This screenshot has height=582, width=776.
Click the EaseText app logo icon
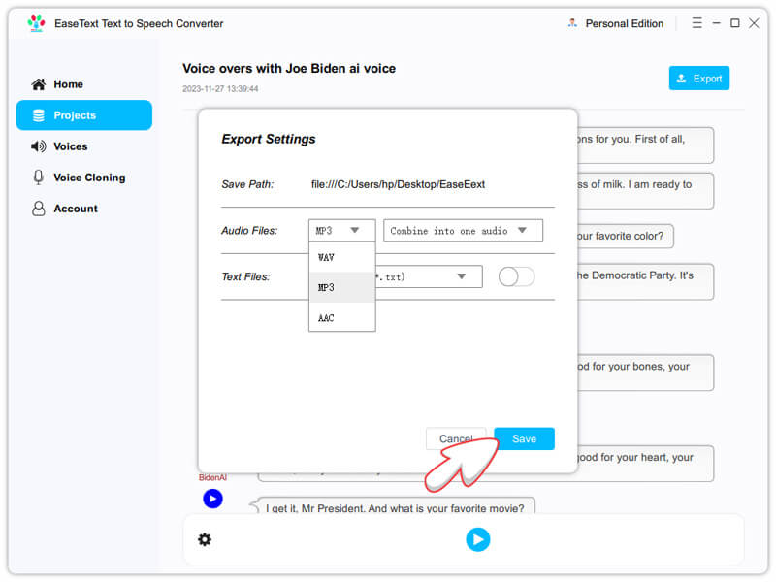(x=36, y=23)
